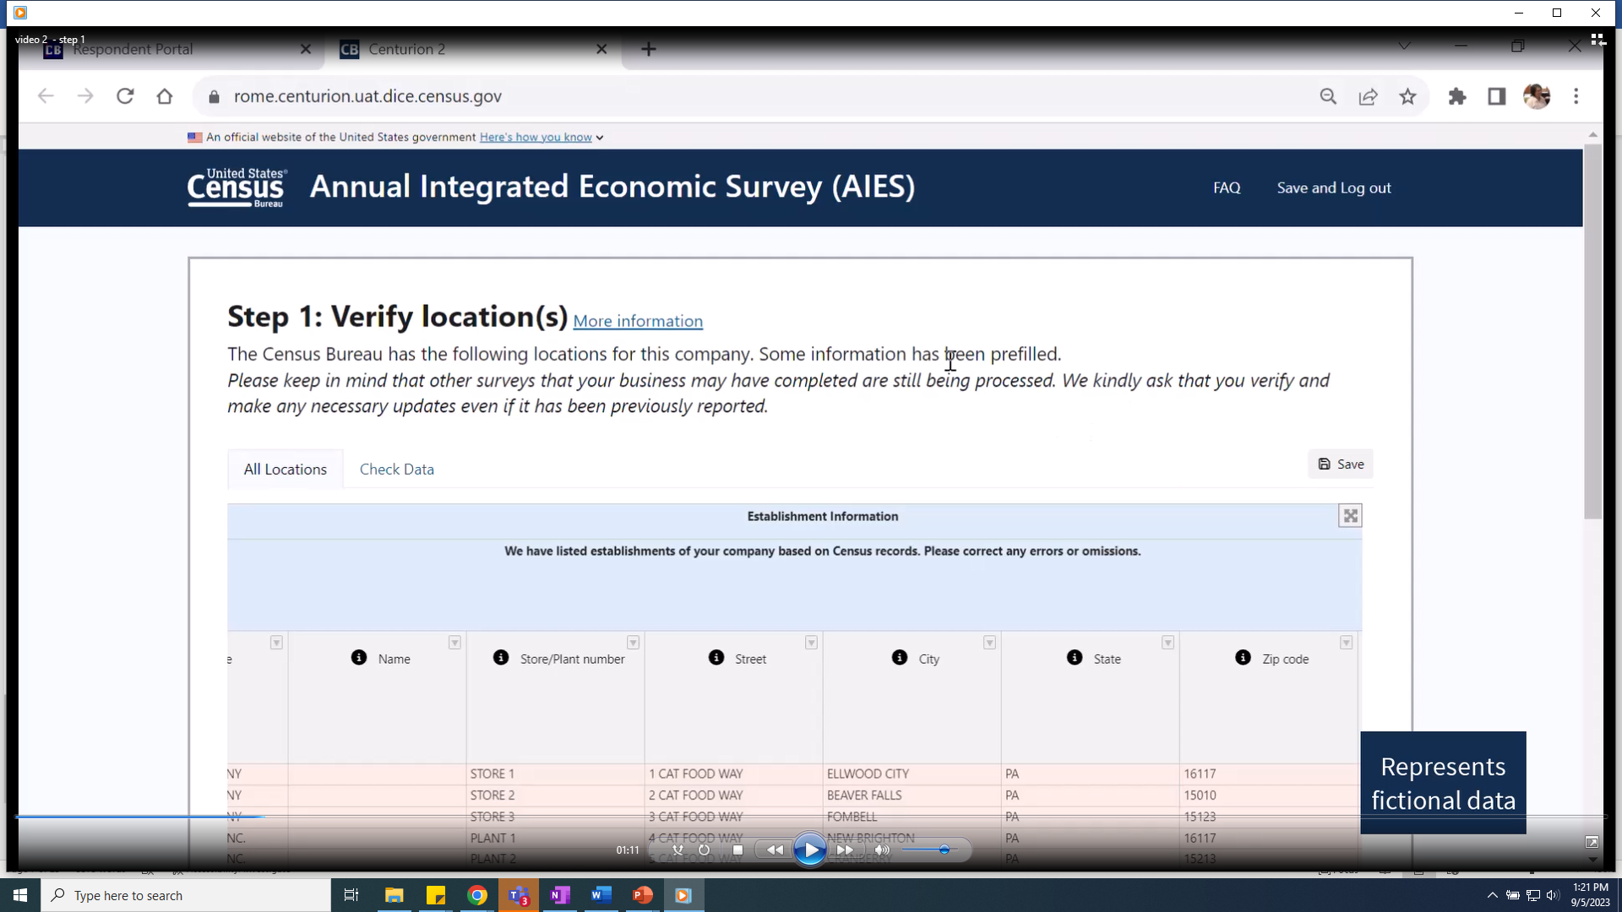Click the rewind button in player controls
This screenshot has height=912, width=1622.
(774, 850)
